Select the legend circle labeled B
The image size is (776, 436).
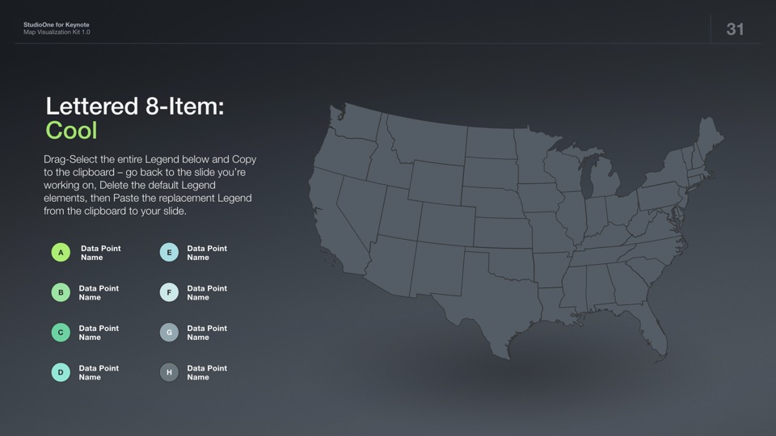(61, 292)
